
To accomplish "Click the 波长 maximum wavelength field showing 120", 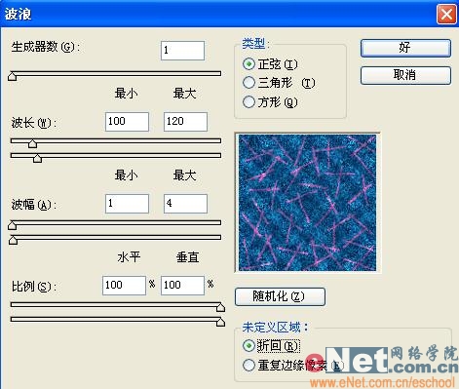I will point(185,122).
